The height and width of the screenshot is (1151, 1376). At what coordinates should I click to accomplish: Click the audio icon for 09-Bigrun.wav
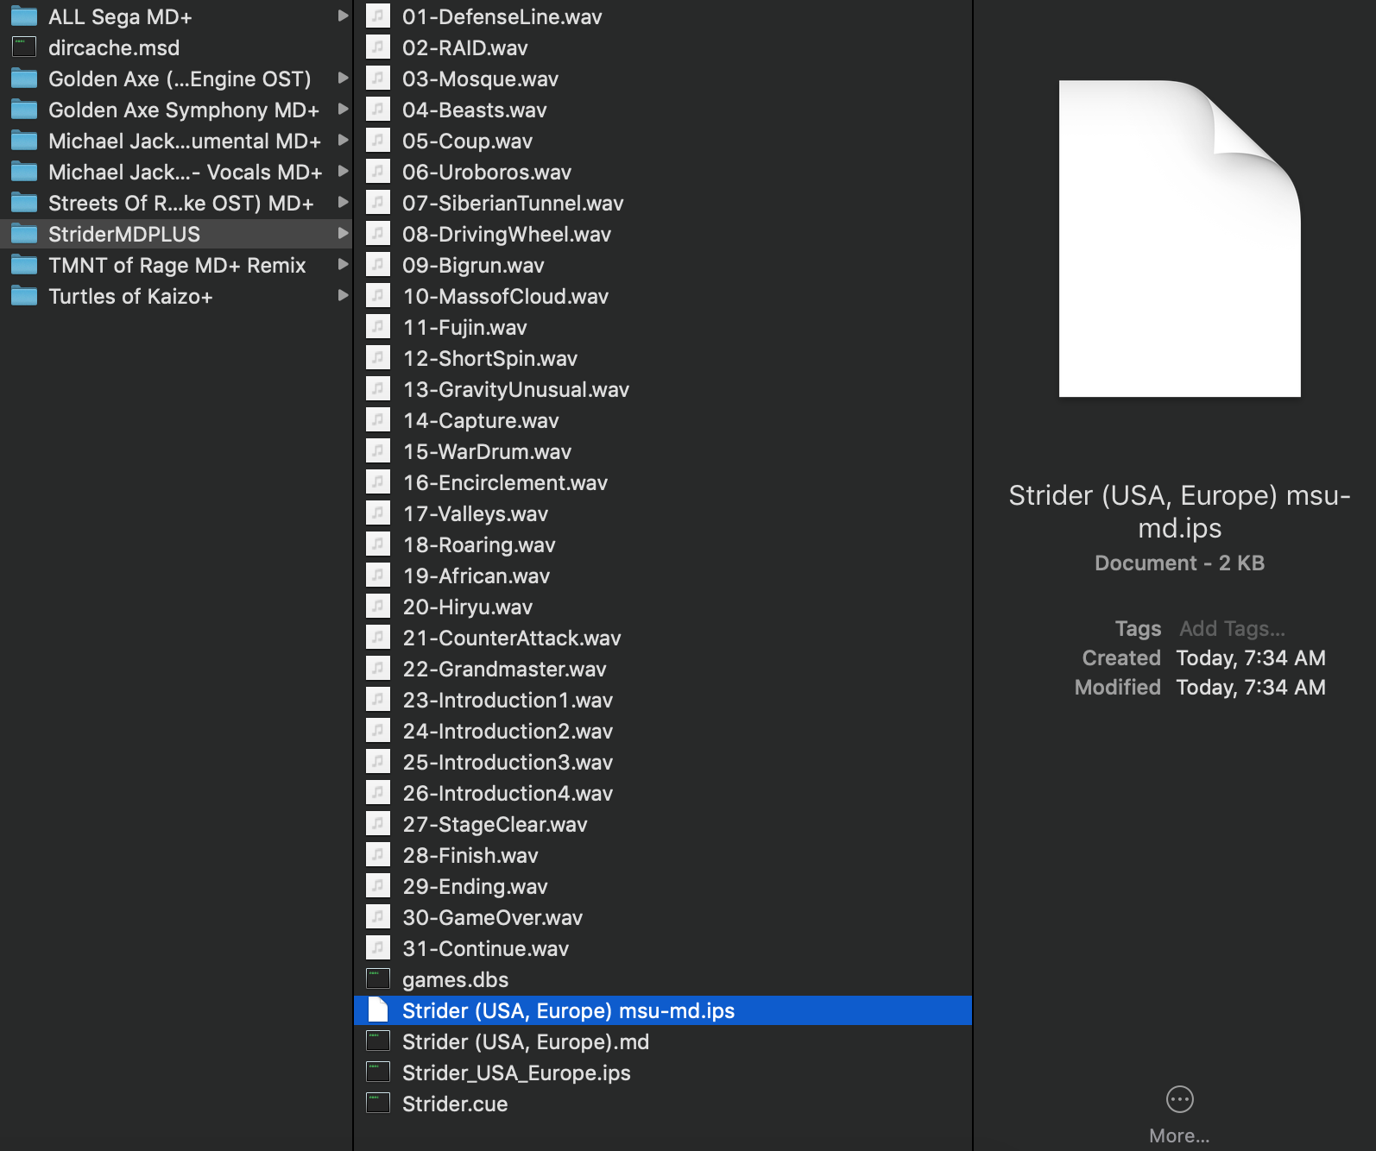point(378,265)
